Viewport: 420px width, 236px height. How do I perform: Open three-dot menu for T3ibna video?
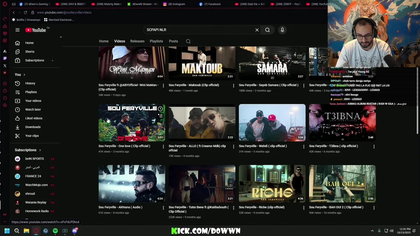[374, 147]
